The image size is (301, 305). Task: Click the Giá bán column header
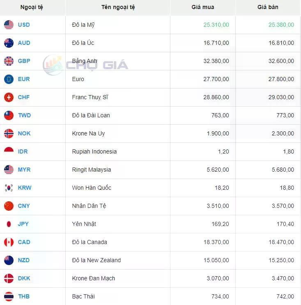(268, 7)
